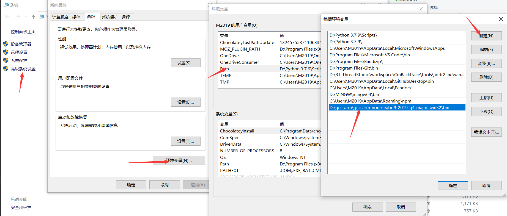507x216 pixels.
Task: Click 取消 in 编辑环境变量 dialog
Action: tap(486, 185)
